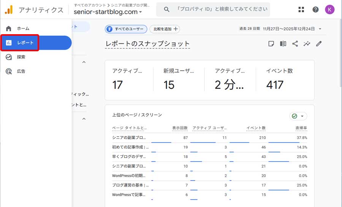
Task: Click the すべてのアカウント breadcrumb
Action: [x=90, y=5]
